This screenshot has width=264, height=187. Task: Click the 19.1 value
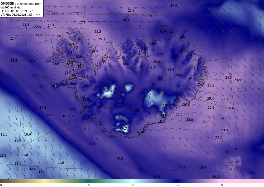coord(66,116)
